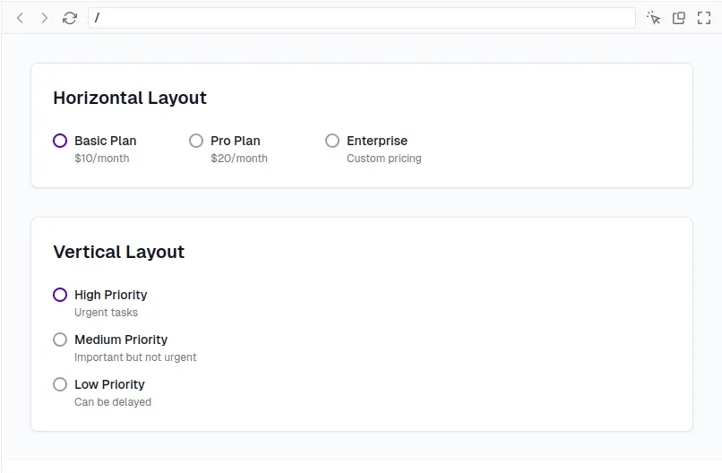Choose the Medium Priority radio option
Viewport: 722px width, 473px height.
coord(60,340)
